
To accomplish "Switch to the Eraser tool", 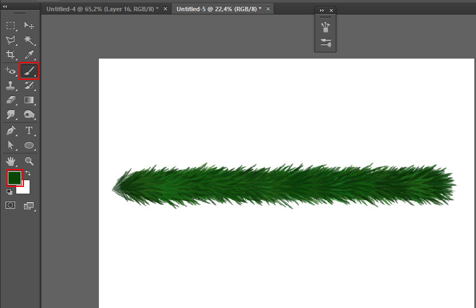I will pos(11,100).
